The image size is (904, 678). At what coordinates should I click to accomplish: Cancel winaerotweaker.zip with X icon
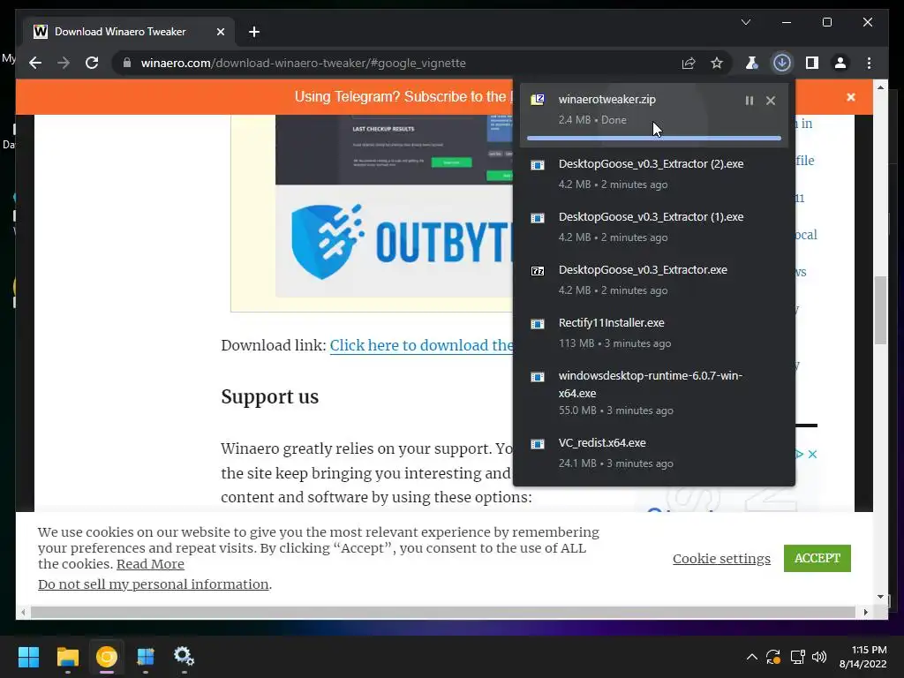pos(771,101)
